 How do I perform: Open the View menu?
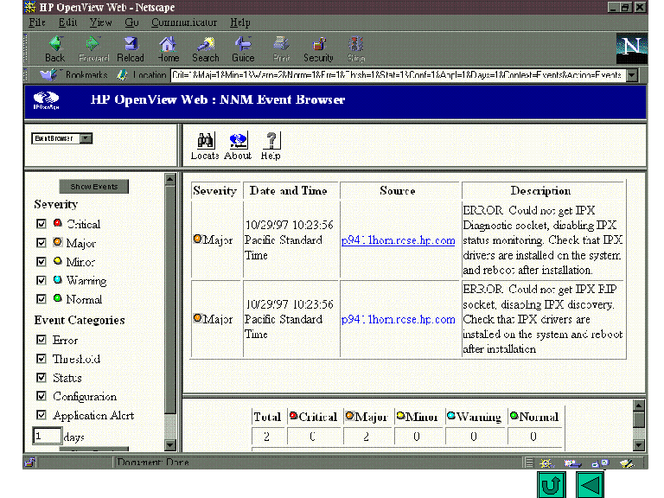(x=100, y=22)
